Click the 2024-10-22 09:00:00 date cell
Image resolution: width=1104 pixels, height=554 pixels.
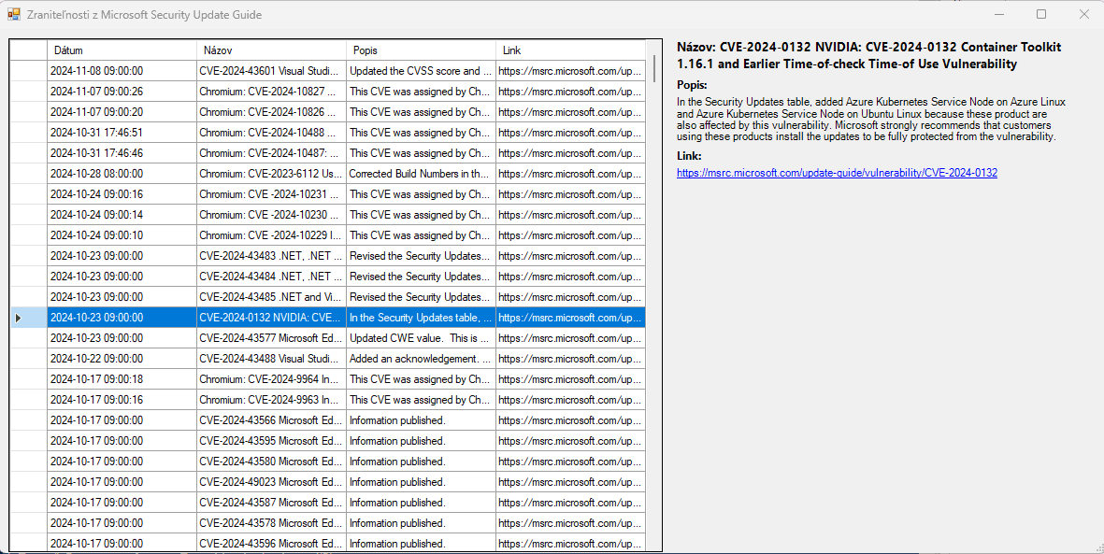click(122, 359)
